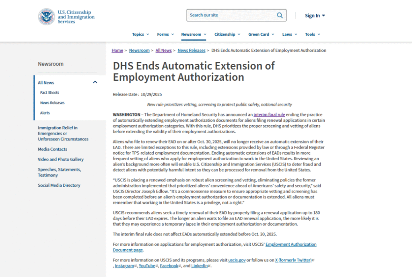The height and width of the screenshot is (277, 412).
Task: Expand the Topics menu
Action: tap(140, 35)
